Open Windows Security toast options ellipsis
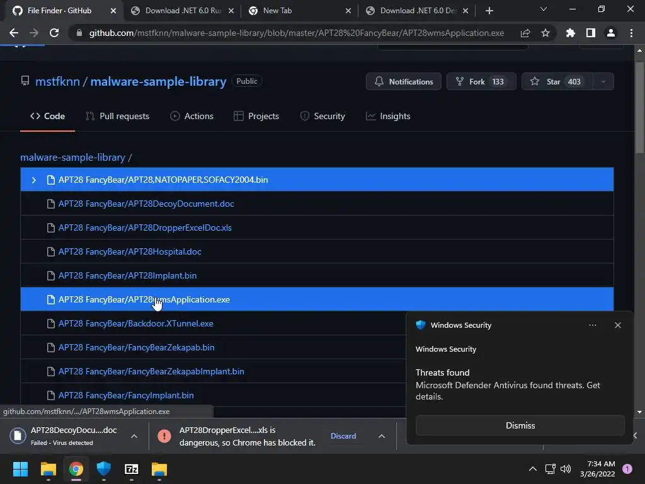This screenshot has width=645, height=484. coord(592,325)
